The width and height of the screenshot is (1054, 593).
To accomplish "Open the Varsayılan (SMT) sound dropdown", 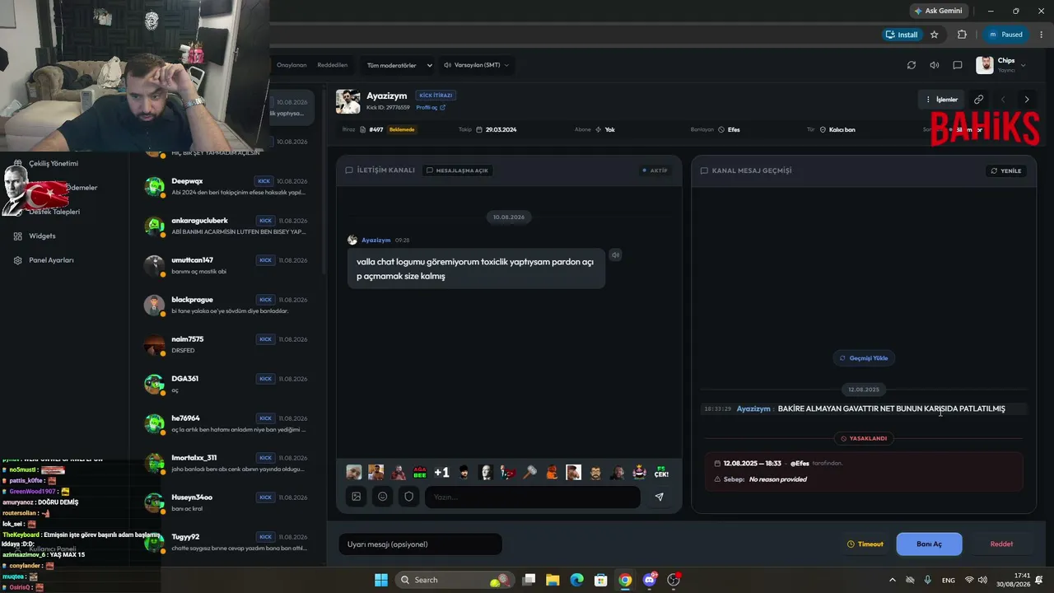I will [x=476, y=65].
